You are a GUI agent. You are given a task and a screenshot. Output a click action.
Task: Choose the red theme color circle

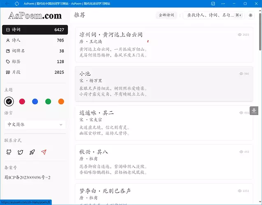22,101
